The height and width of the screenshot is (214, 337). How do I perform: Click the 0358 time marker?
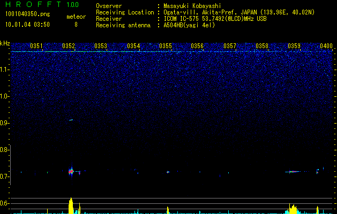point(262,46)
